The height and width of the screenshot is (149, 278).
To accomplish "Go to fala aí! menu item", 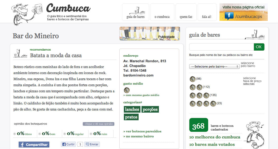I will tap(207, 12).
